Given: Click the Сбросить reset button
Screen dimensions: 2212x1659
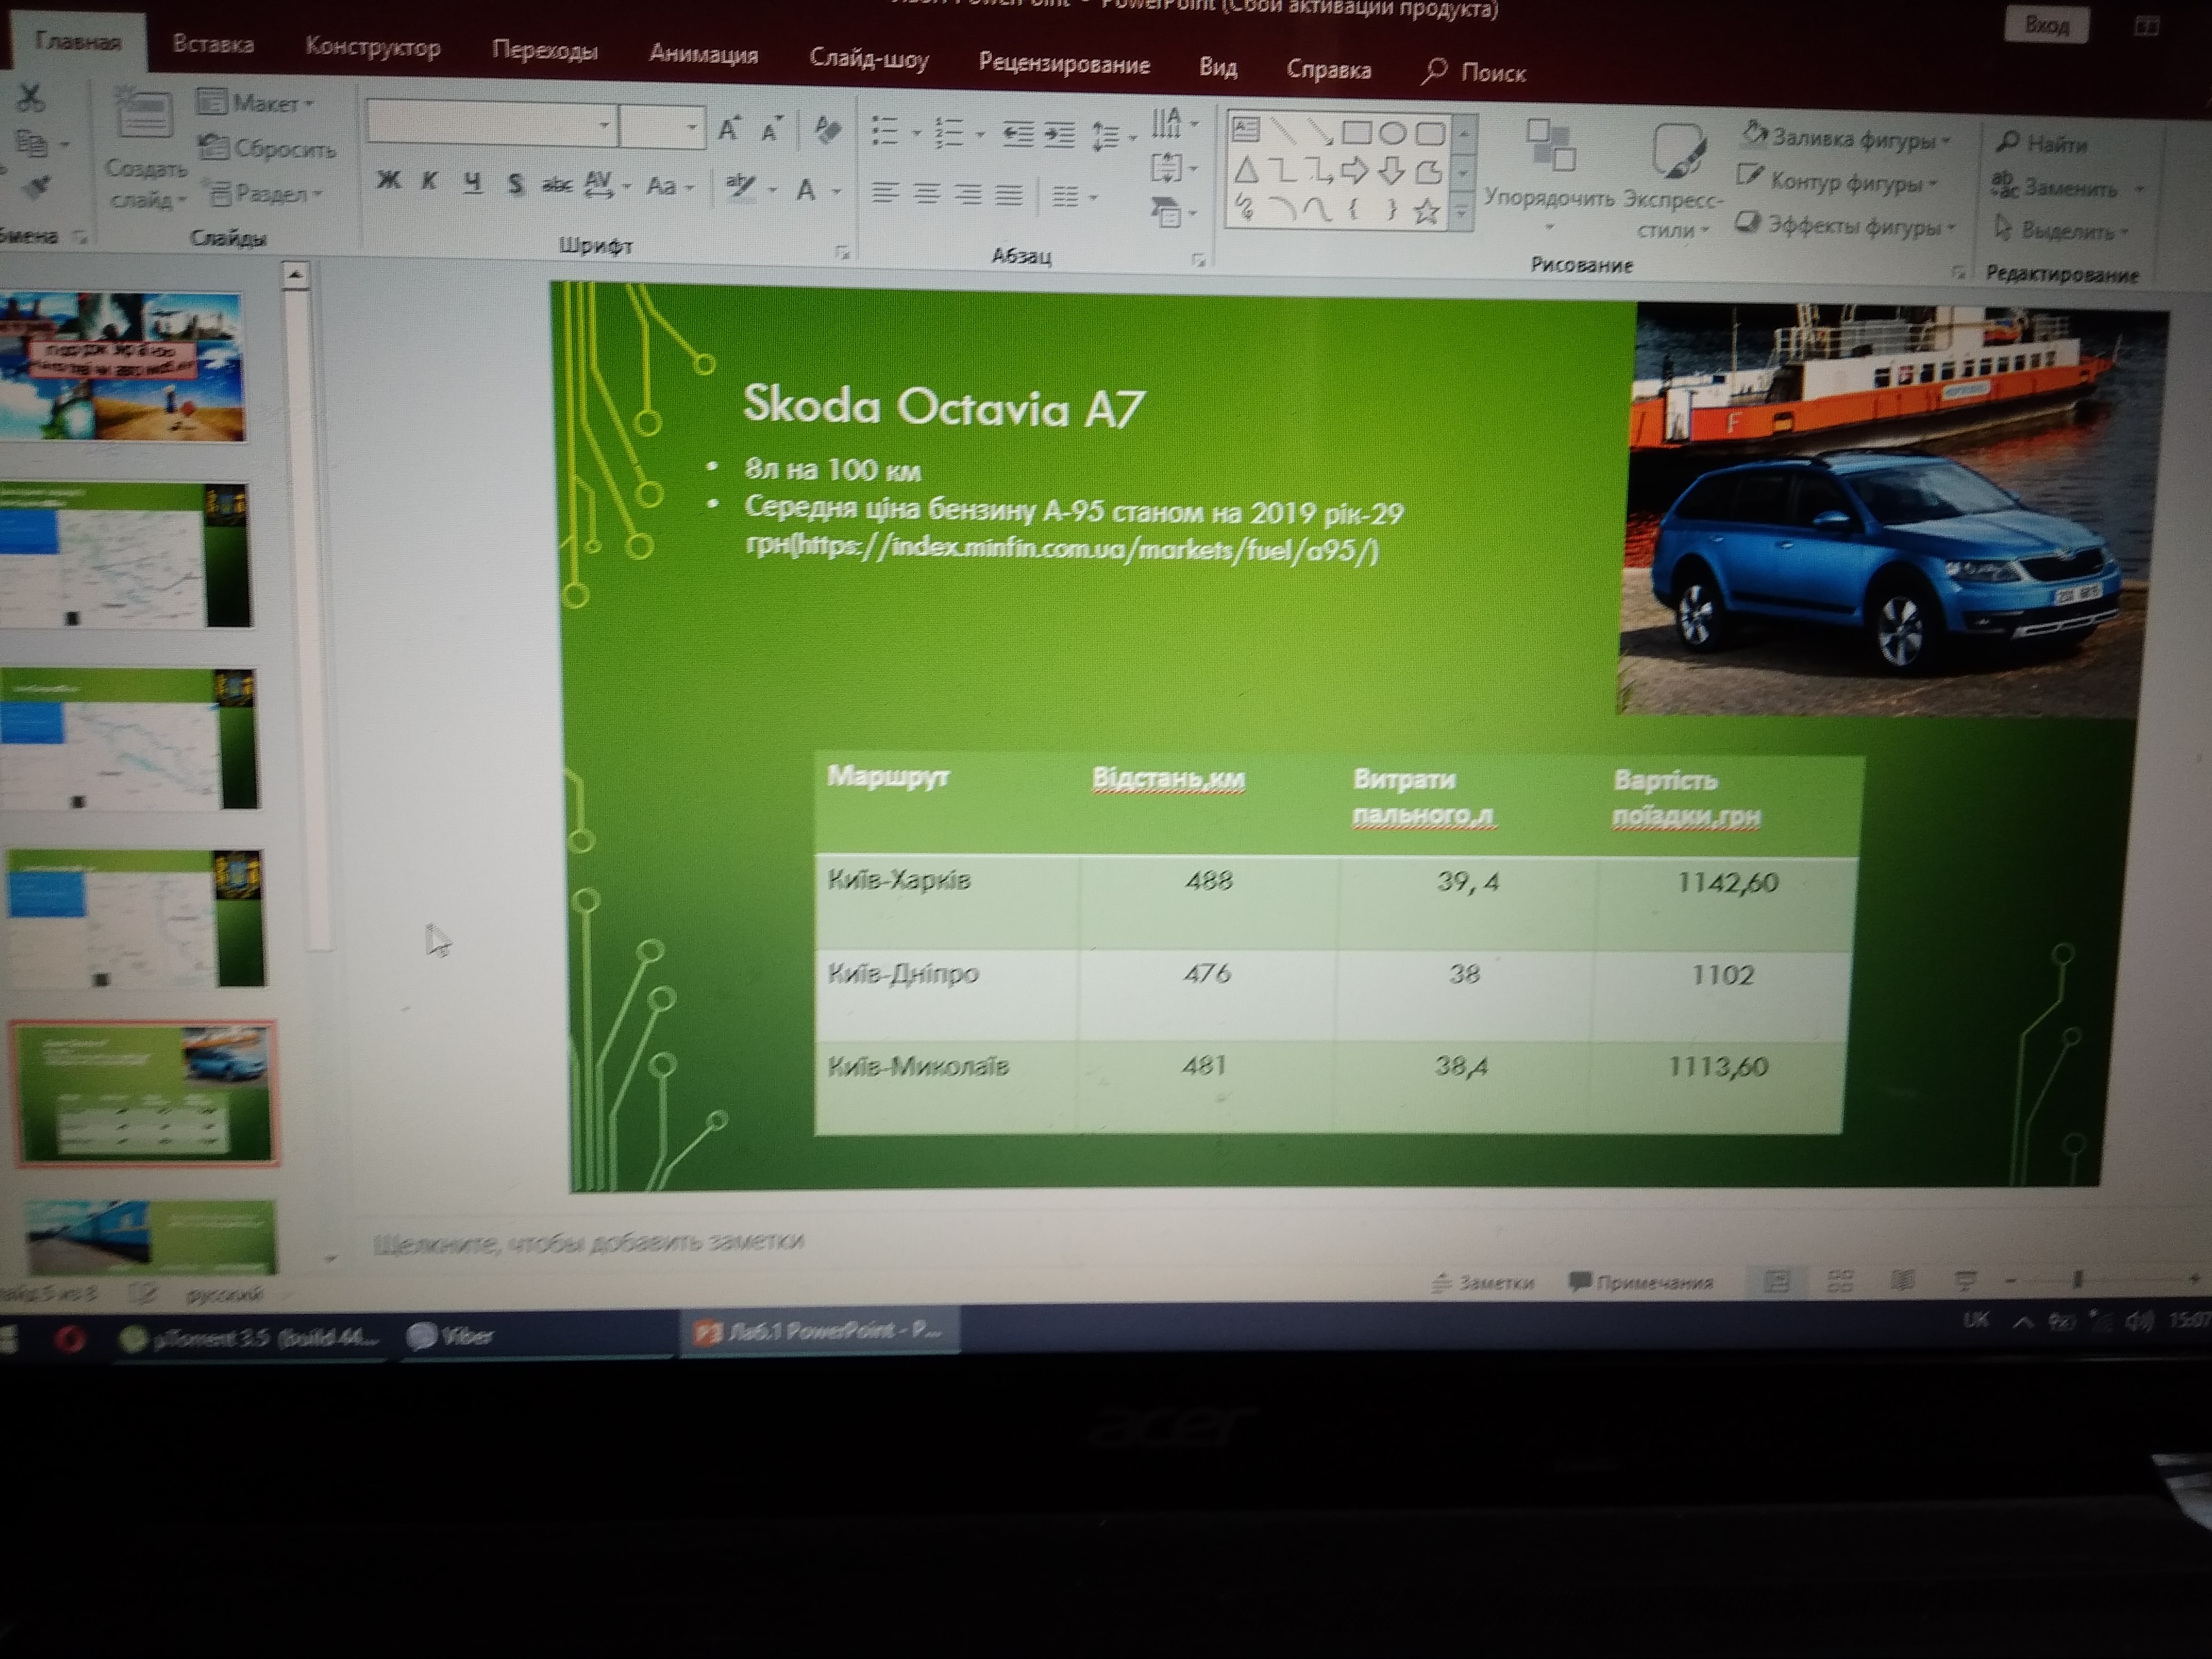Looking at the screenshot, I should 267,148.
